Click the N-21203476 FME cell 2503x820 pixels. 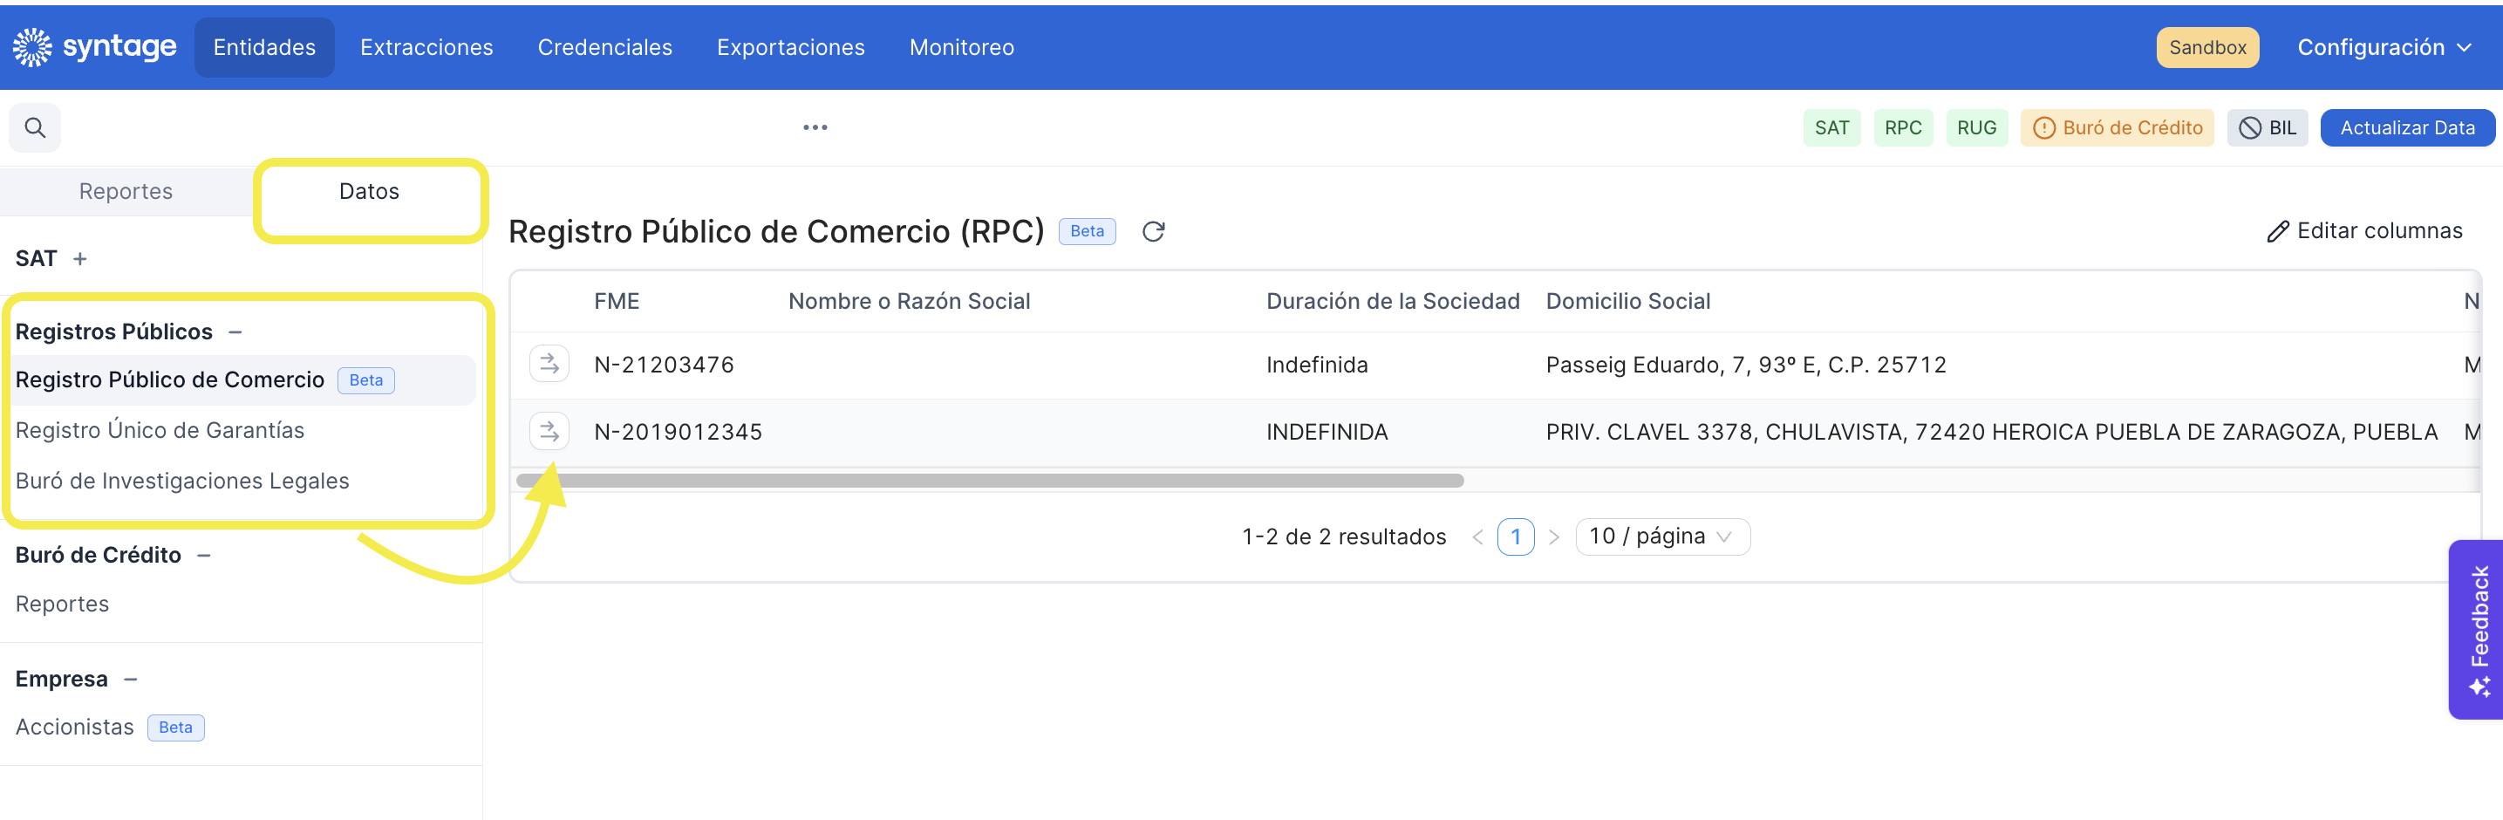[664, 366]
